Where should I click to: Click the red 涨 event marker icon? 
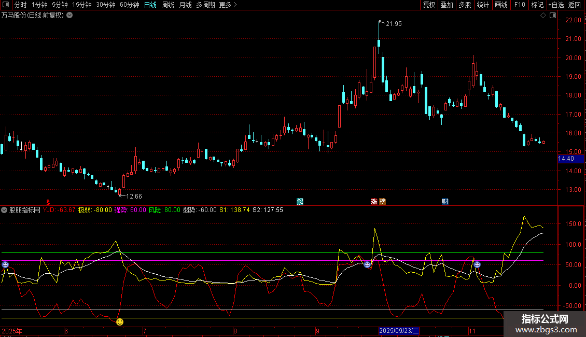click(x=374, y=202)
